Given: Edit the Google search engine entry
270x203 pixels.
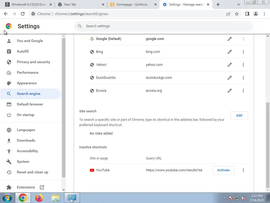Looking at the screenshot, I should coord(230,39).
